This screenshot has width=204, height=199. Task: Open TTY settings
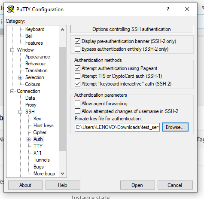click(38, 146)
